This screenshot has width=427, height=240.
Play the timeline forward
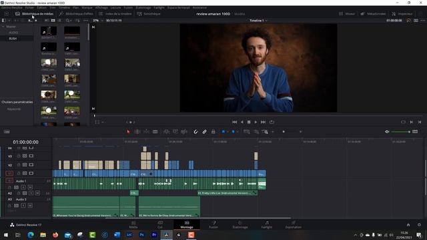256,122
